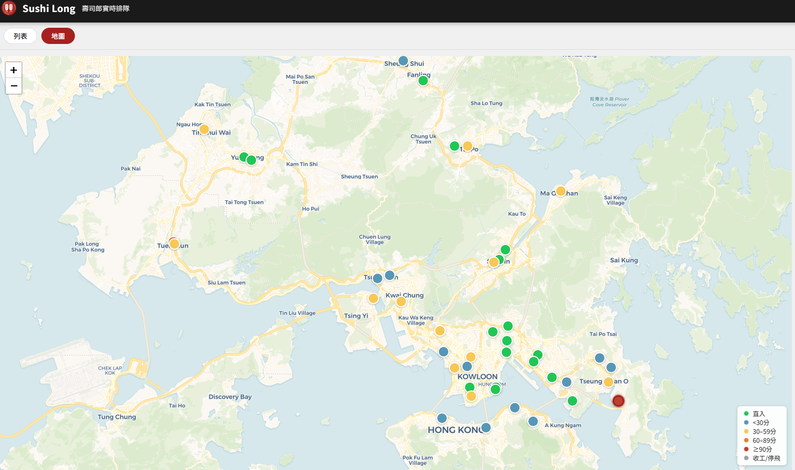
Task: Click the Tai Po Tsai map label
Action: 603,334
